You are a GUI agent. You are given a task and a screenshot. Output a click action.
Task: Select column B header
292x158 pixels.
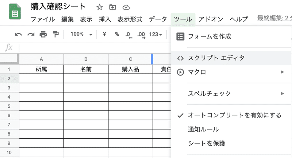coord(86,59)
